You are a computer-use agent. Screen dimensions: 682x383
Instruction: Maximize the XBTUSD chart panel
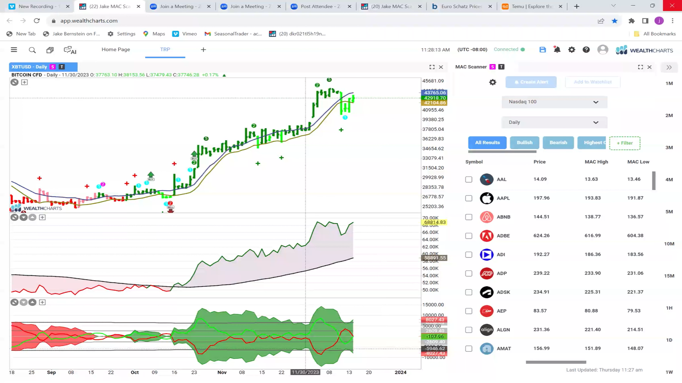432,67
